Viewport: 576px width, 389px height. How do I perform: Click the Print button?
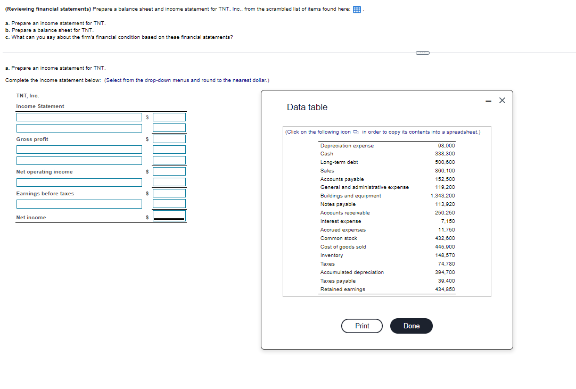point(361,326)
